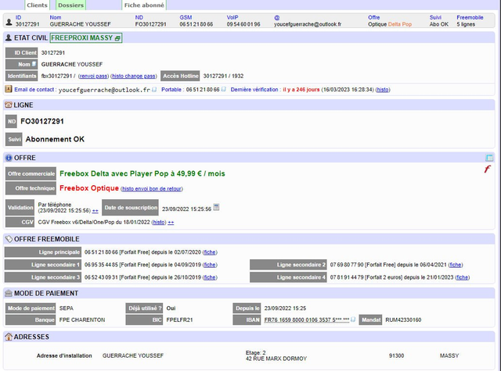Click the FREEPROXI MASSY badge
The image size is (501, 371).
[x=86, y=38]
